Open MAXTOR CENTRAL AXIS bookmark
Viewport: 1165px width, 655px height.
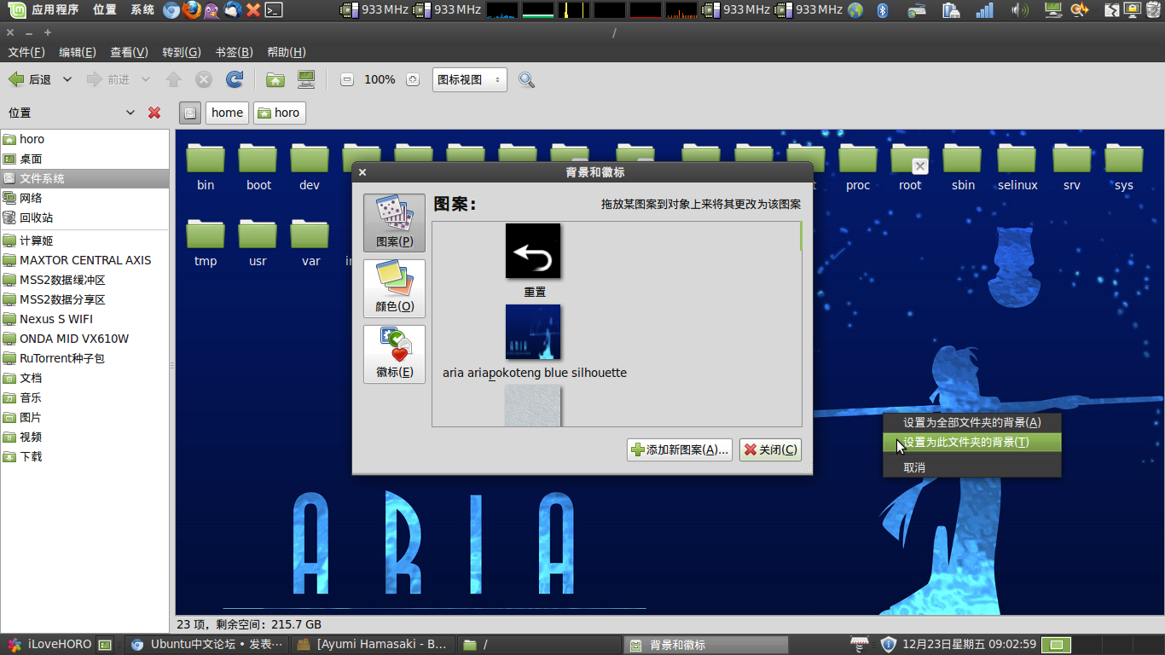point(85,260)
